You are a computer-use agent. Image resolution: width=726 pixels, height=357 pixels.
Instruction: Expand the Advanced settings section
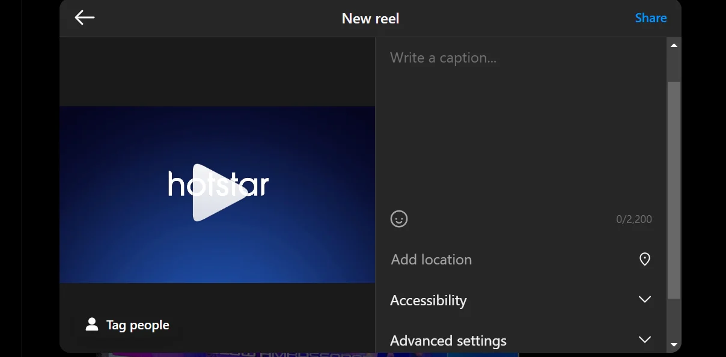coord(521,340)
